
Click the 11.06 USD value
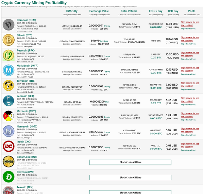click(172, 39)
